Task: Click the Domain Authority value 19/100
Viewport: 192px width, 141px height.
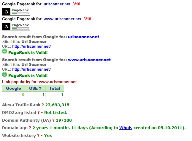Action: pyautogui.click(x=64, y=120)
